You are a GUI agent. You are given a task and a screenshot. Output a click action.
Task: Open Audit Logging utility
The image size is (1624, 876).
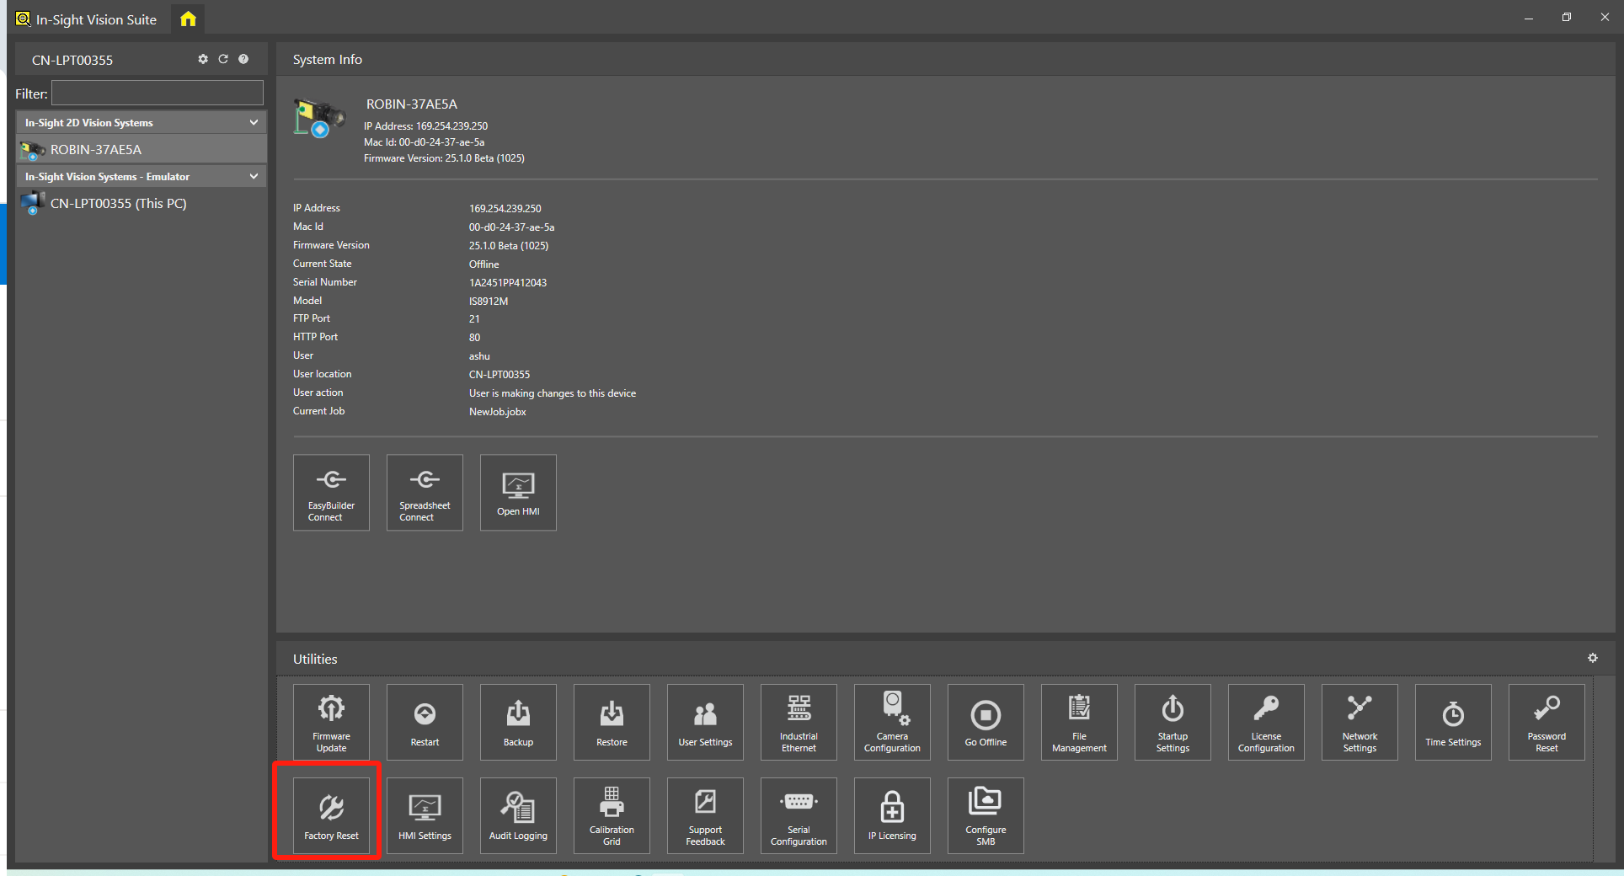pyautogui.click(x=518, y=815)
